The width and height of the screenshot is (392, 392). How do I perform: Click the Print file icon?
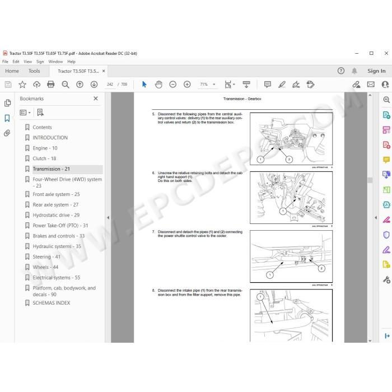pos(51,84)
